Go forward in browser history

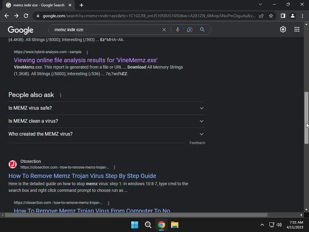click(16, 16)
